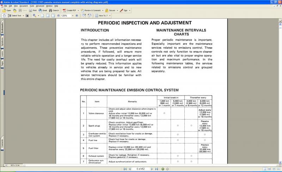282x172 pixels.
Task: Open the zoom percentage dropdown
Action: 72,16
